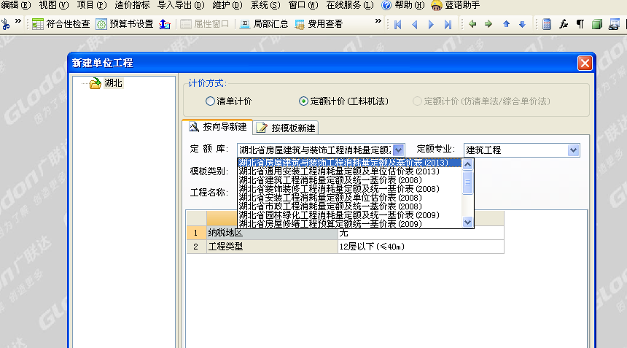Click the 蓝诺助手 helmet icon

[x=437, y=5]
